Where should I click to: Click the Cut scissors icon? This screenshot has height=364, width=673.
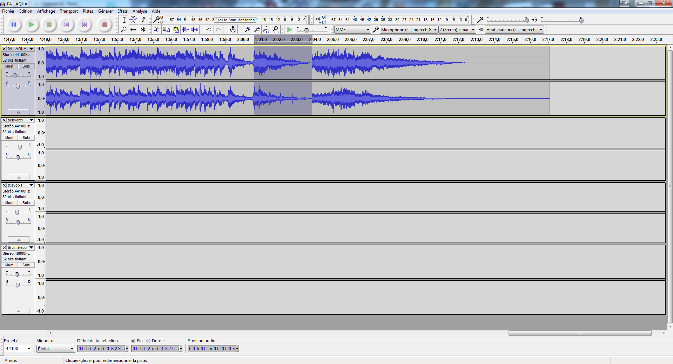[x=156, y=30]
